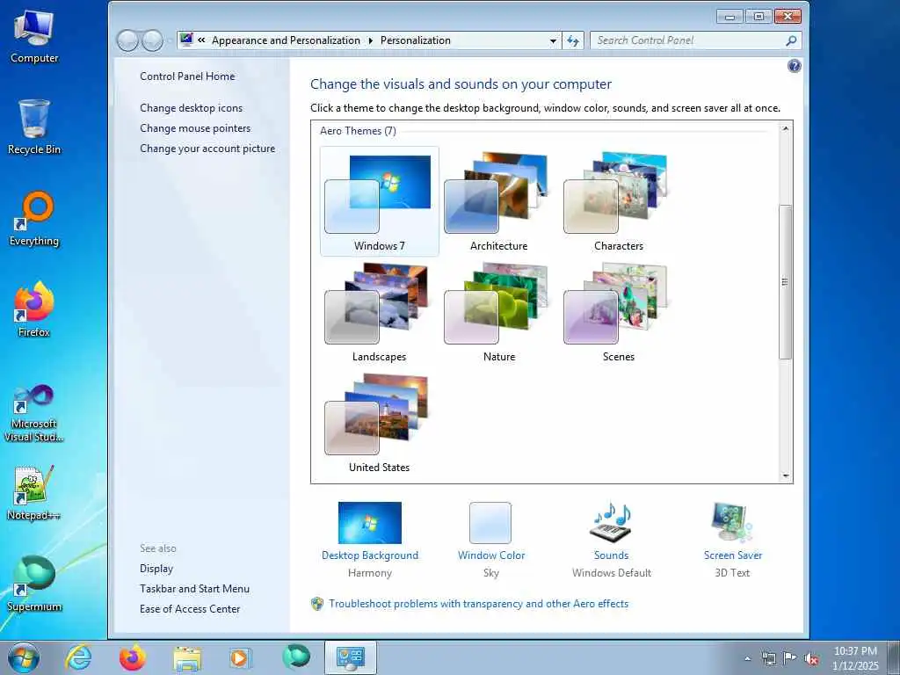Expand arrow after Appearance and Personalization

(x=370, y=40)
